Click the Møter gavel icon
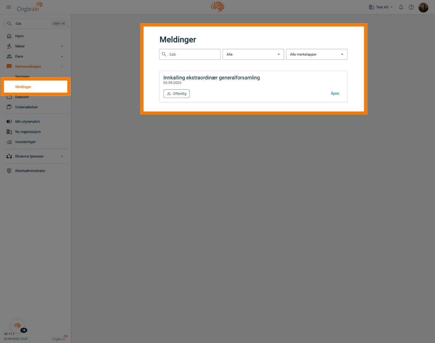Viewport: 435px width, 343px height. pos(9,46)
